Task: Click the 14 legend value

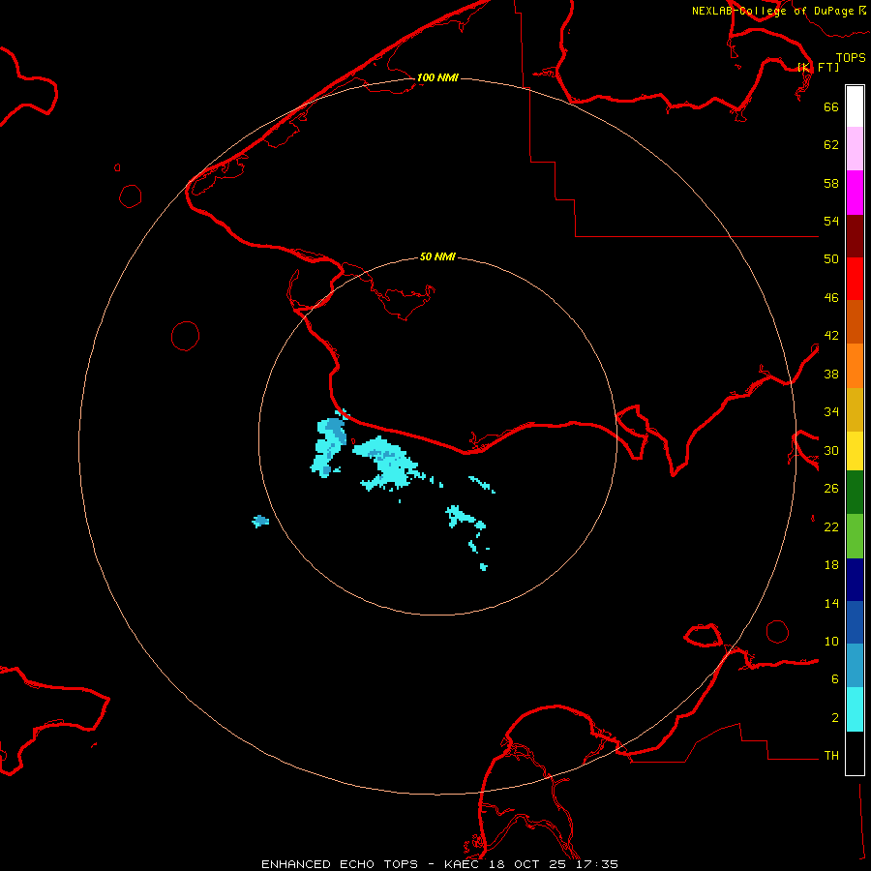Action: coord(831,603)
